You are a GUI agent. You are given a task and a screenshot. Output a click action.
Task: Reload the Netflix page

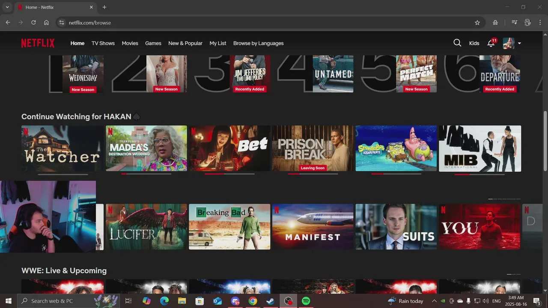coord(33,22)
